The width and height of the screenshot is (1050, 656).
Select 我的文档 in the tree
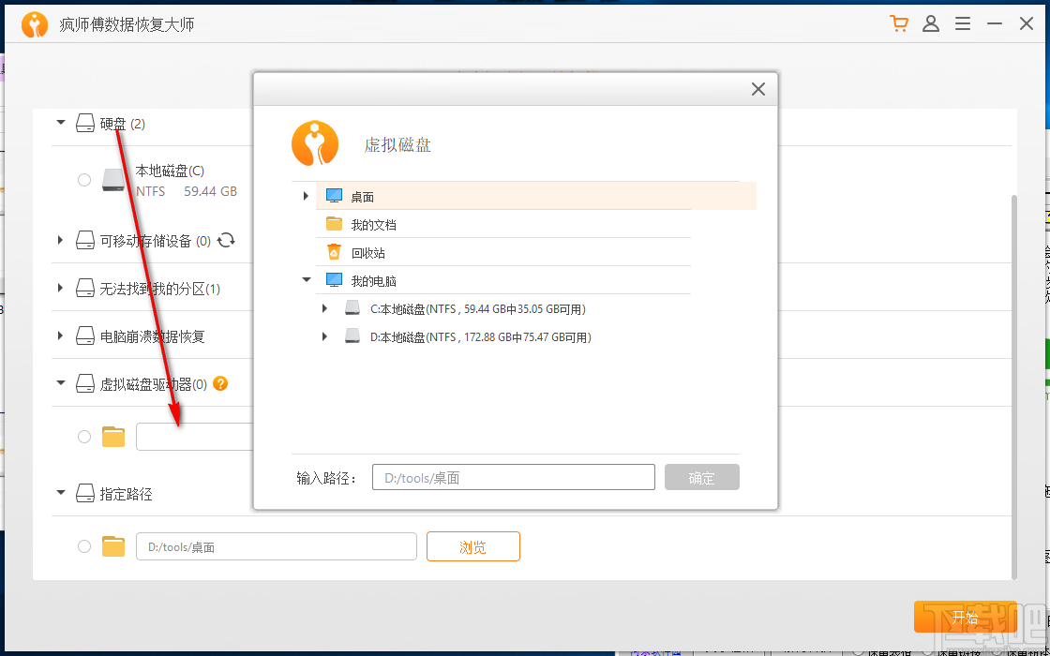(x=374, y=224)
